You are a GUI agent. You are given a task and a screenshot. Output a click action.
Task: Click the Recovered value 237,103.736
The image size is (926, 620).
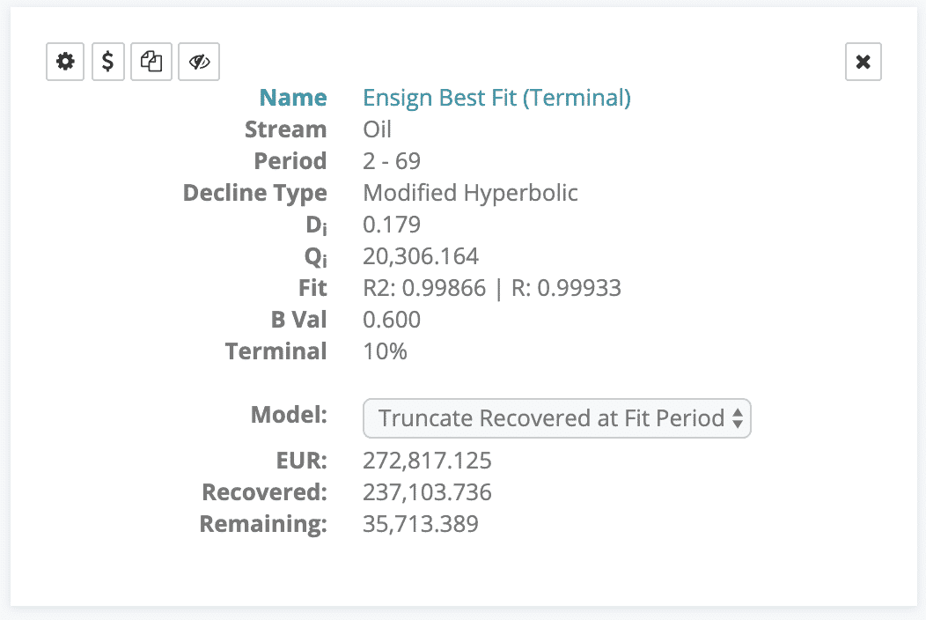pos(427,492)
